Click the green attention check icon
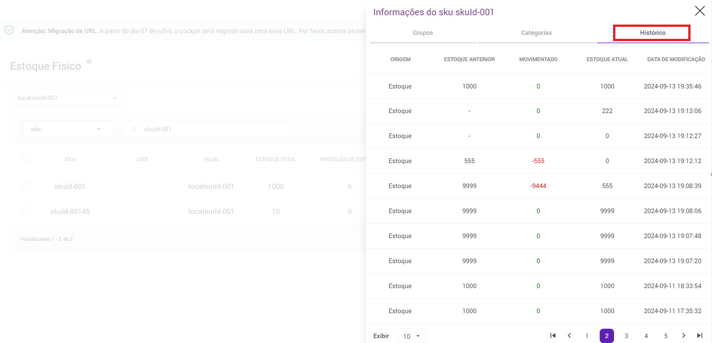Screen dimensions: 712x343 [9, 30]
